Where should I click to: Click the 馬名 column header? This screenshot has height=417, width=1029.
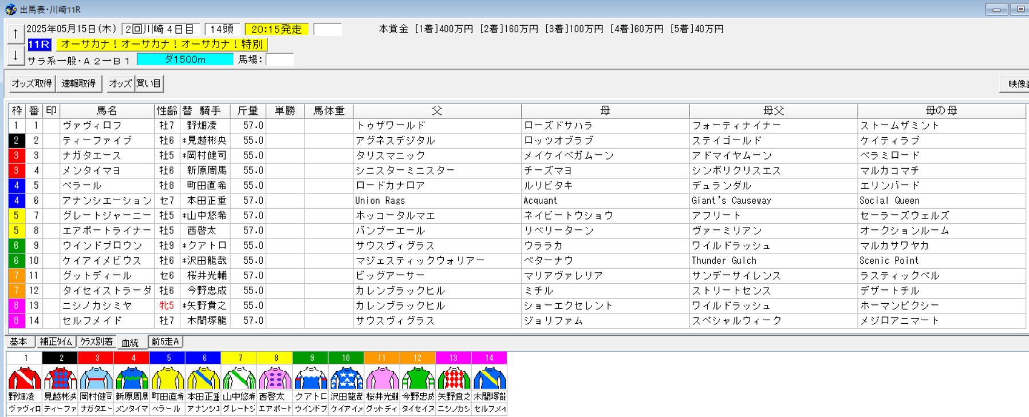click(107, 110)
